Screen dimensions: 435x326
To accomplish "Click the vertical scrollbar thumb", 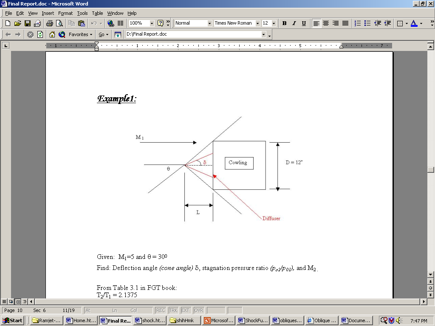I will click(x=430, y=170).
